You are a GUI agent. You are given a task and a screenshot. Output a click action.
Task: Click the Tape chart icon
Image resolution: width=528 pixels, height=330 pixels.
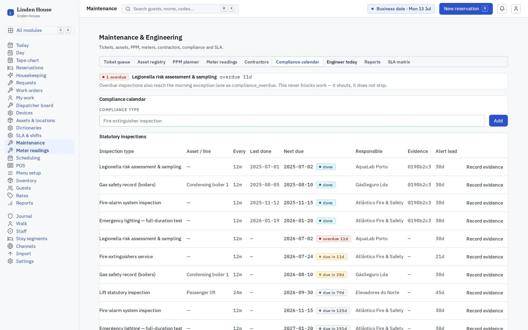pyautogui.click(x=10, y=60)
